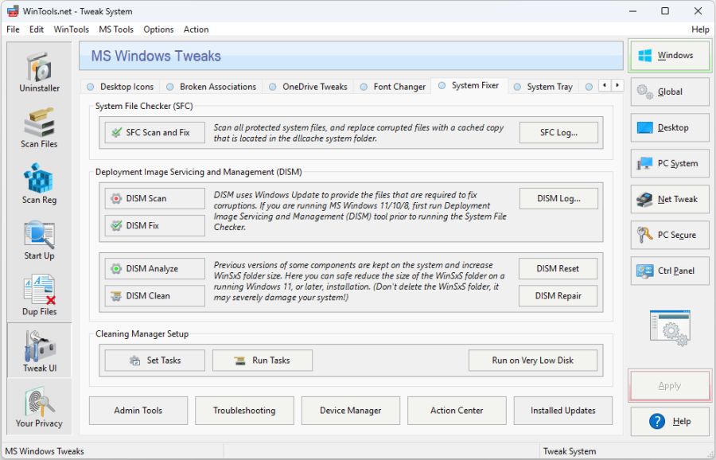The width and height of the screenshot is (716, 460).
Task: Open the Options menu
Action: pos(158,29)
